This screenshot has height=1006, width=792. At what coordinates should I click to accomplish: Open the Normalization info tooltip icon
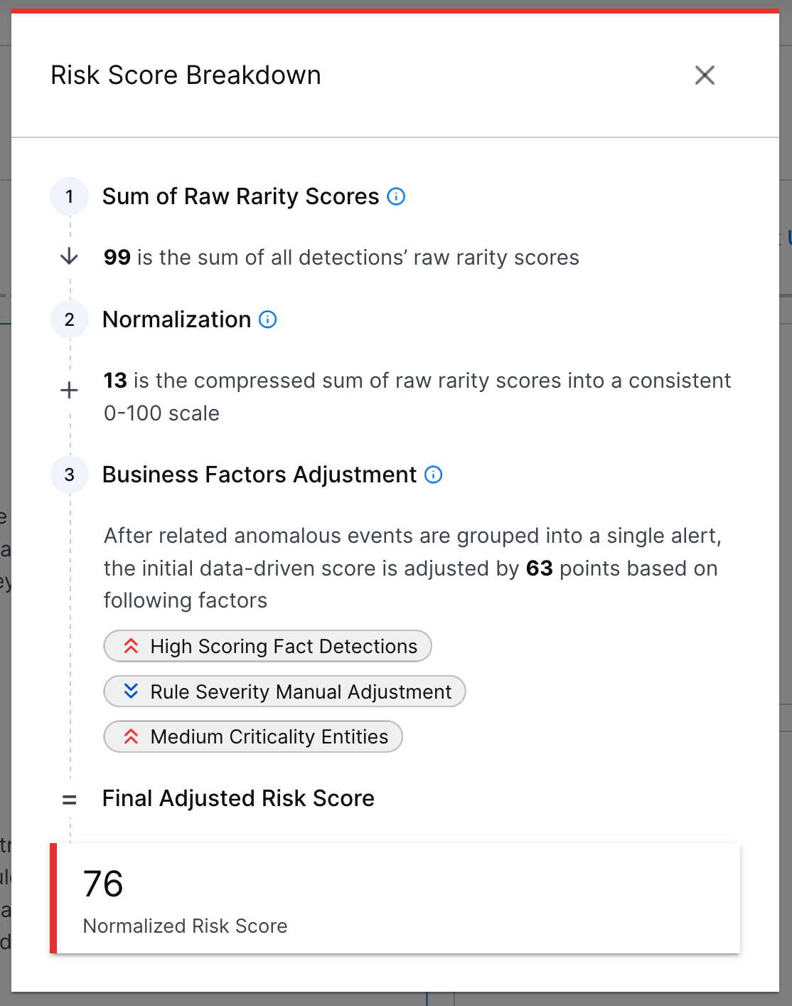(267, 320)
